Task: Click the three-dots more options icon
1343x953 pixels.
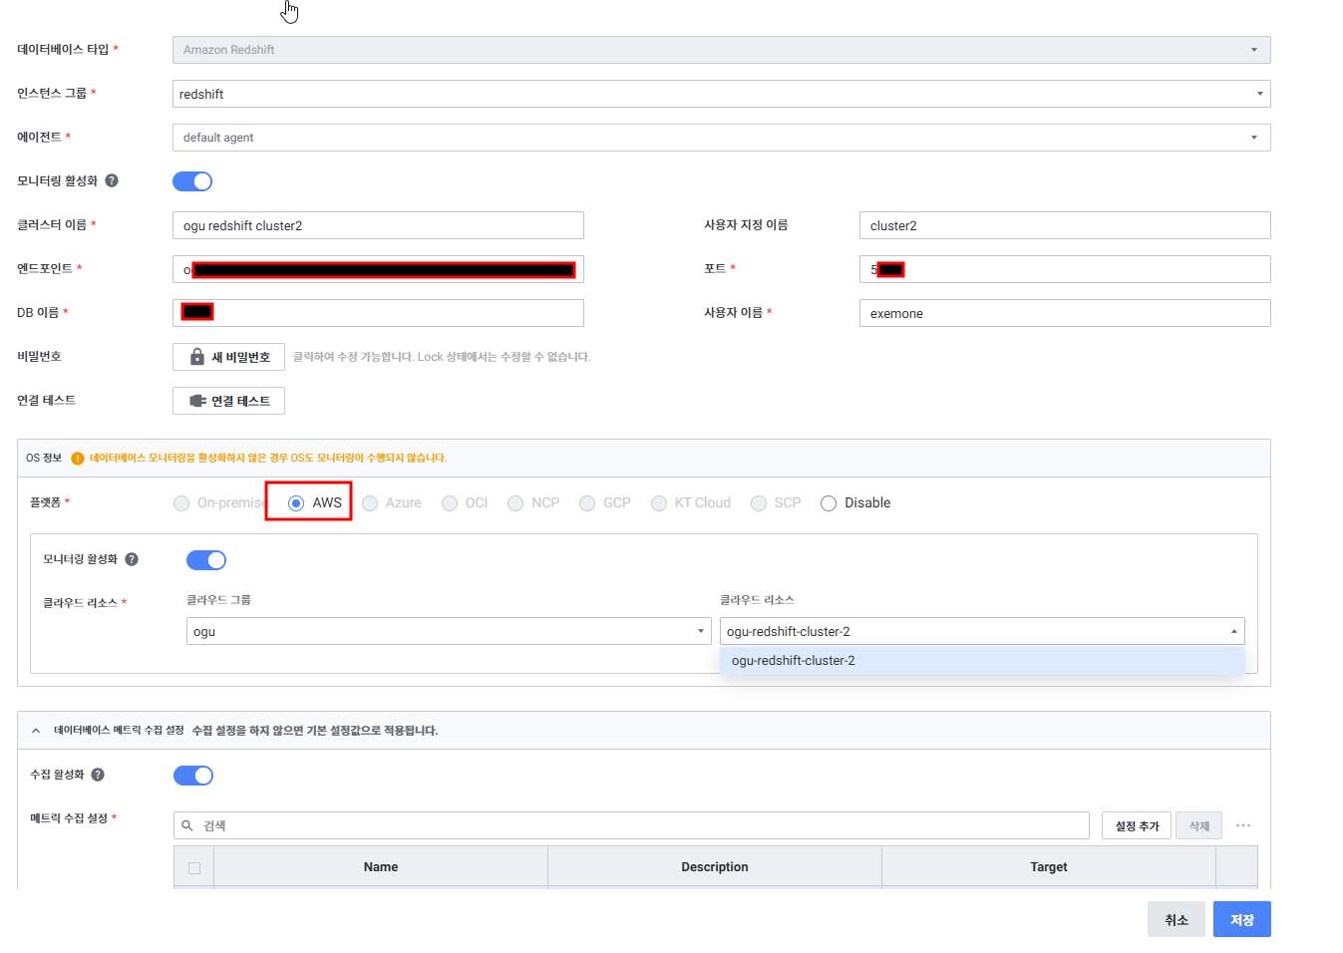Action: [1242, 825]
